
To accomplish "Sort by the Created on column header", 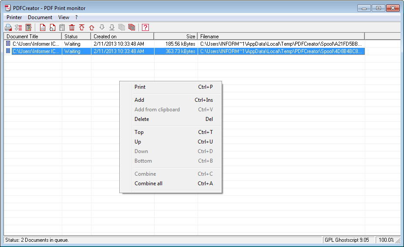I will tap(122, 36).
